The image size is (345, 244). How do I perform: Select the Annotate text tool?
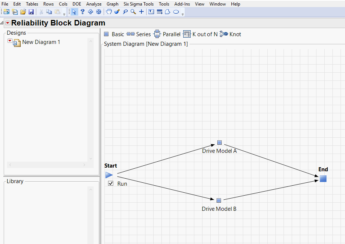pos(151,12)
